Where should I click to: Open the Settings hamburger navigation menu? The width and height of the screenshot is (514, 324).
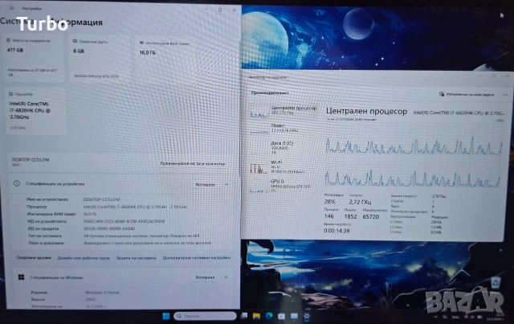coord(12,8)
